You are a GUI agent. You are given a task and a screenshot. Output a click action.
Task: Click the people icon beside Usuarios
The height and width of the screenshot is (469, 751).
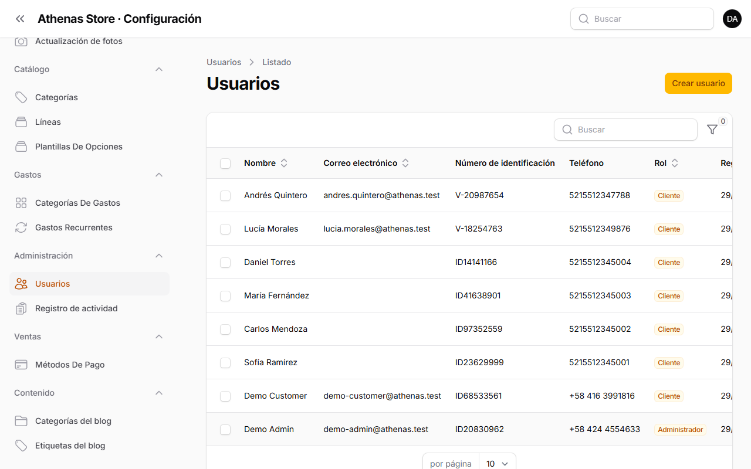(x=21, y=284)
